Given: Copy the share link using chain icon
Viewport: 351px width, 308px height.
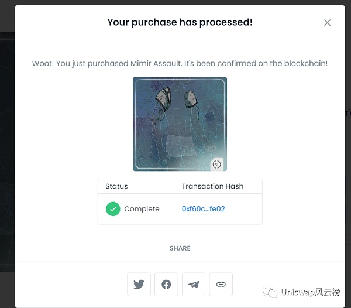Looking at the screenshot, I should point(221,285).
